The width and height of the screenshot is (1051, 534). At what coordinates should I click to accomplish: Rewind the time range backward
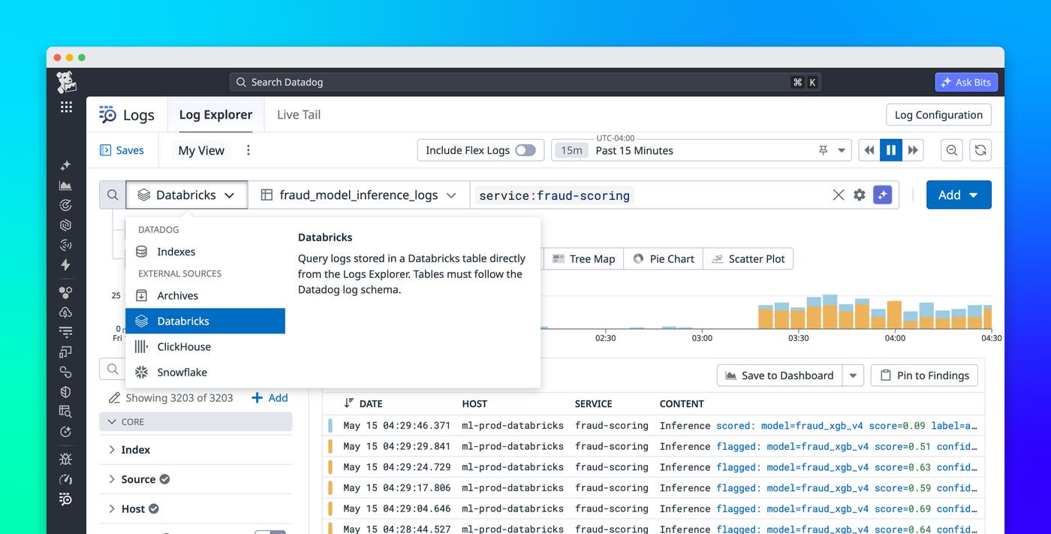[869, 150]
